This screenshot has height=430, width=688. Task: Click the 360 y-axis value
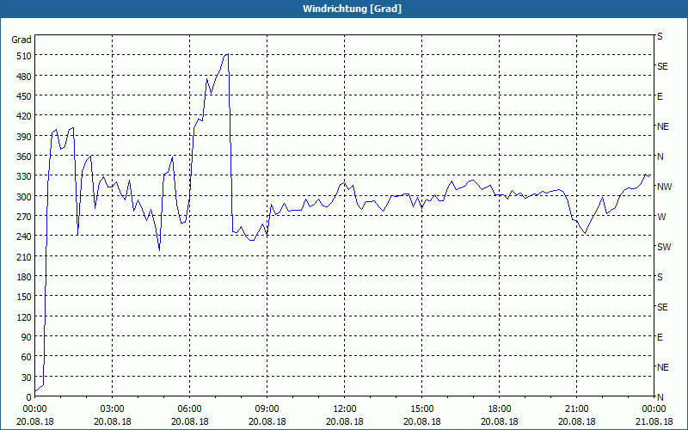(x=24, y=157)
